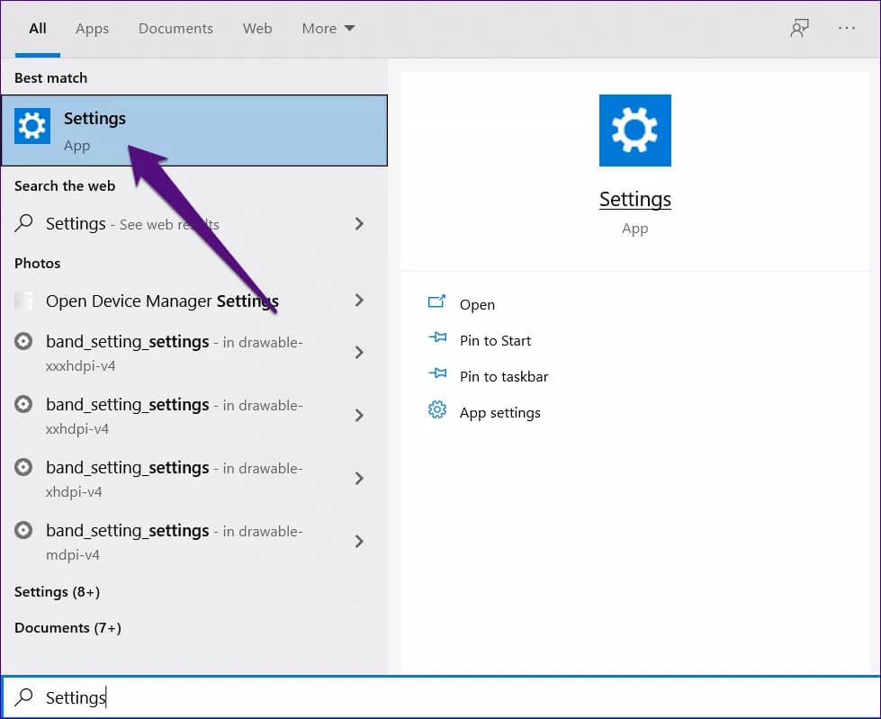Screen dimensions: 881x719
Task: Select the All tab
Action: (38, 28)
